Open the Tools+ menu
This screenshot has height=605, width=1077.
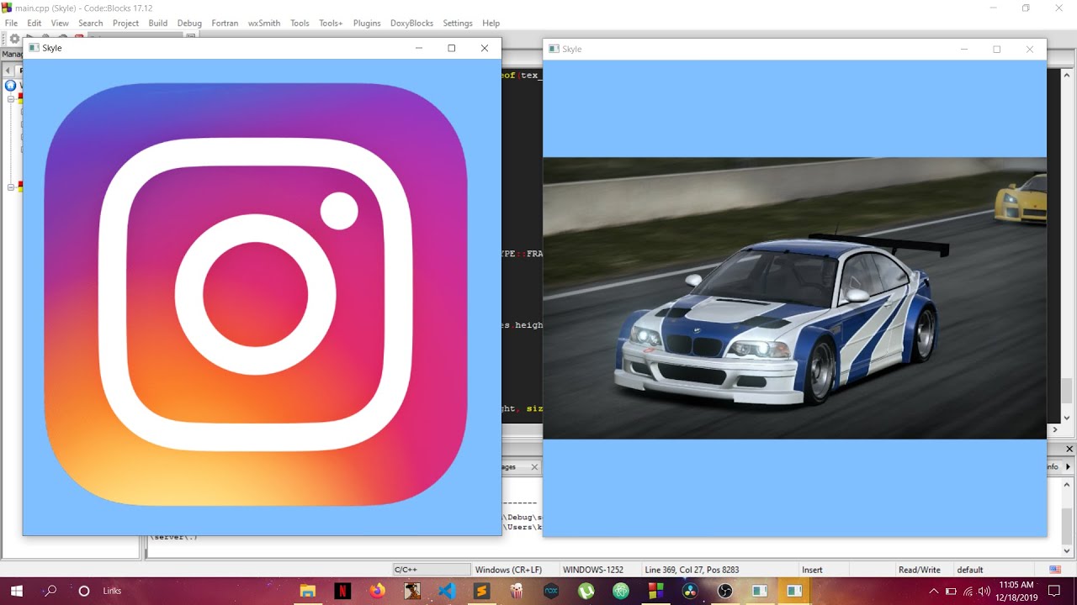[331, 23]
